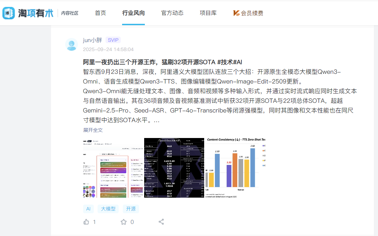This screenshot has width=378, height=236.
Task: Go to 项目库 tab
Action: [208, 13]
